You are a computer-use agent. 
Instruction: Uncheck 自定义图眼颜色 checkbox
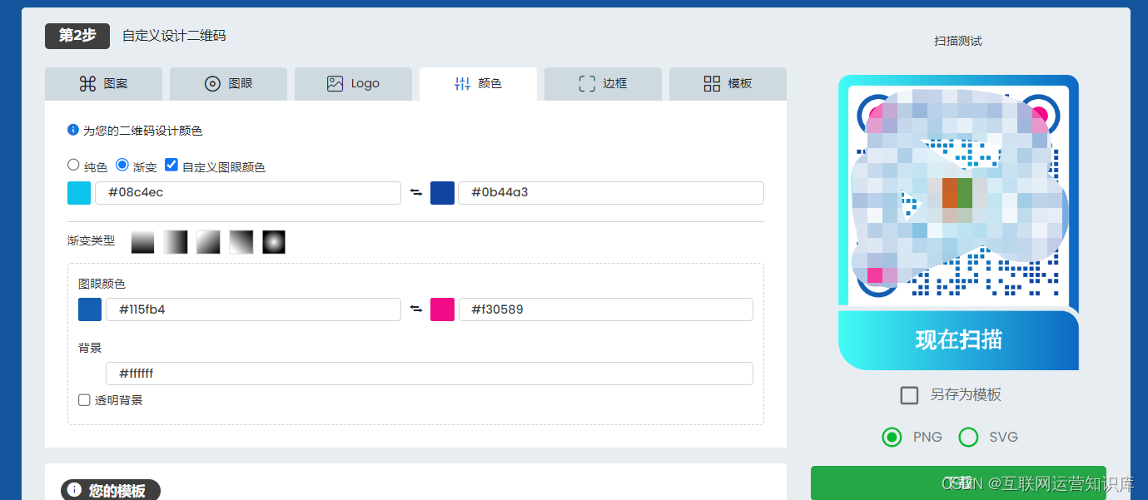point(171,166)
